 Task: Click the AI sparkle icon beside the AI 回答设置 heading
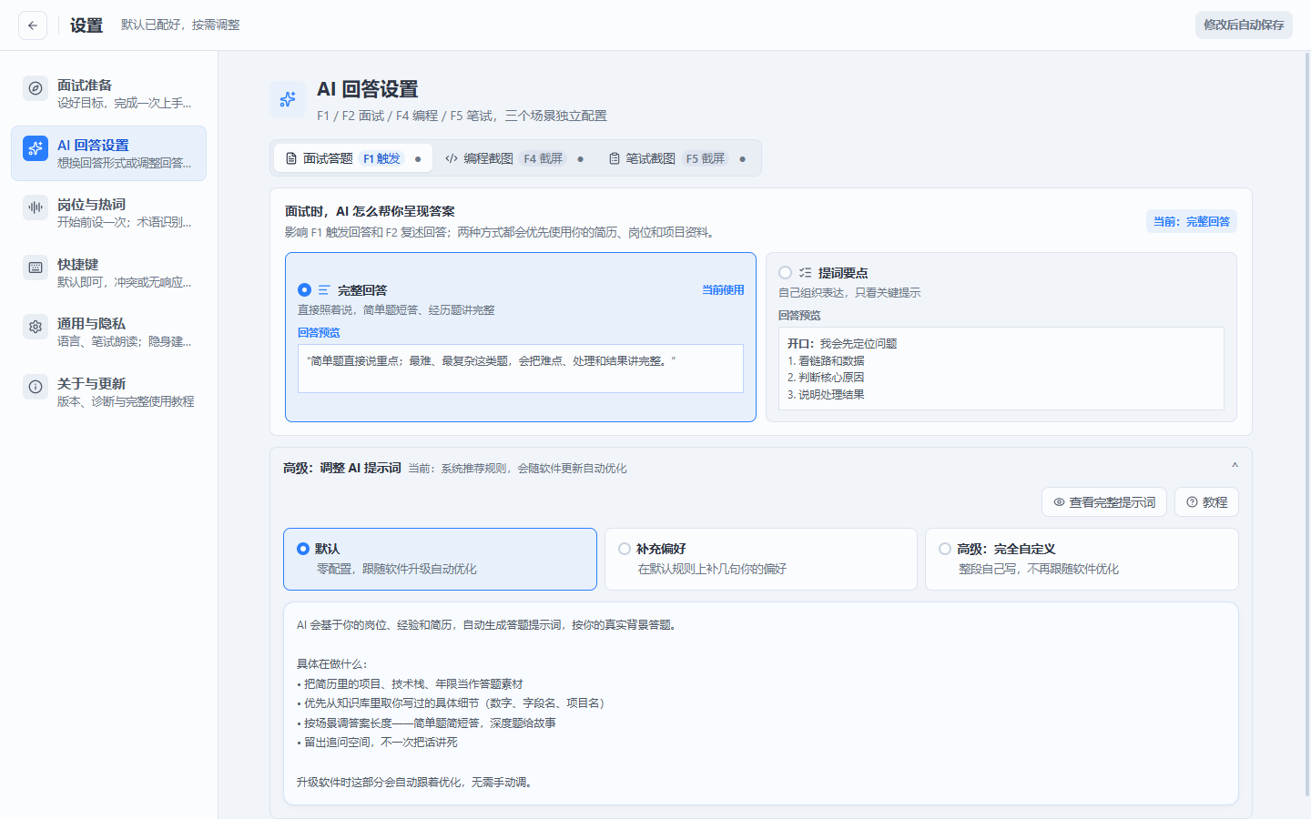click(288, 99)
